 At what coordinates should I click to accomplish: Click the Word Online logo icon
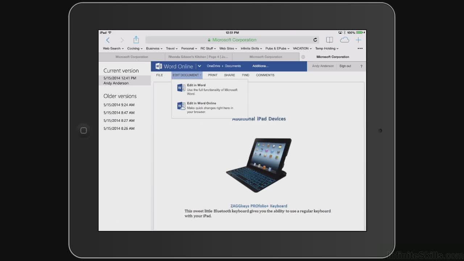pos(159,66)
